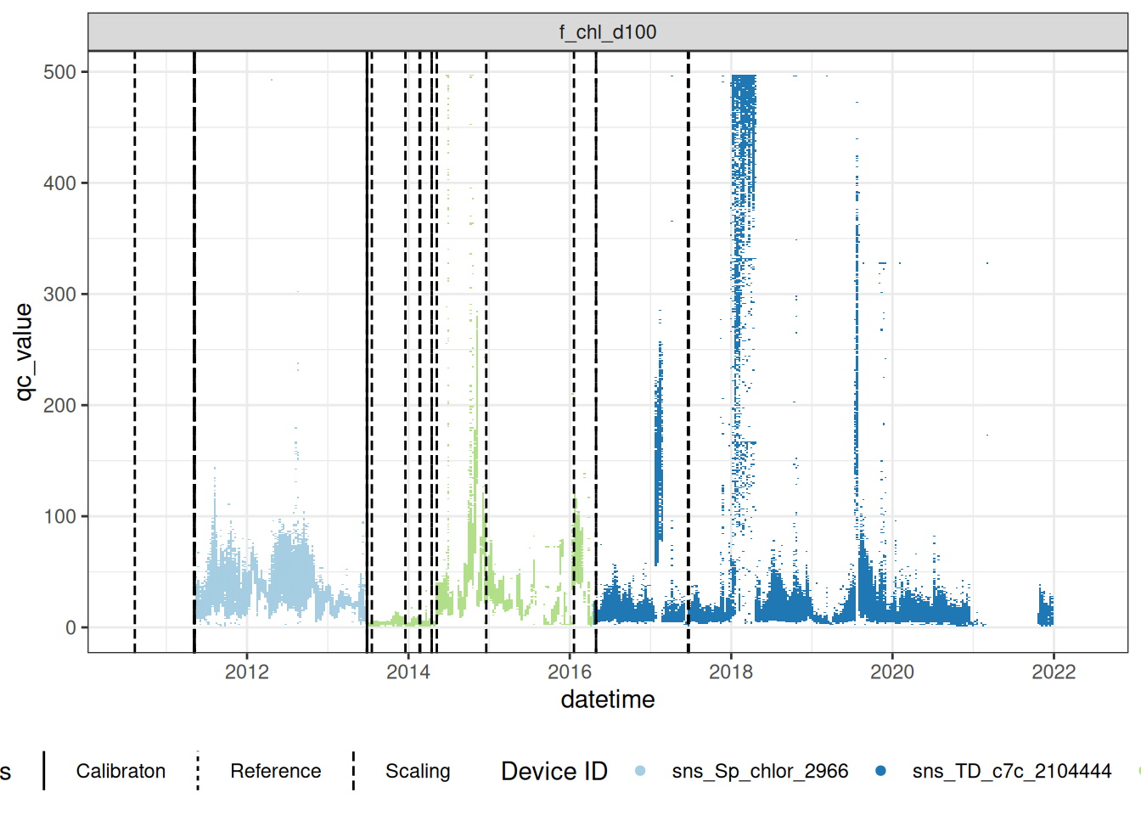Viewport: 1141px width, 815px height.
Task: Click the dark blue sns_TD_c7c_2104444 legend dot
Action: point(880,771)
